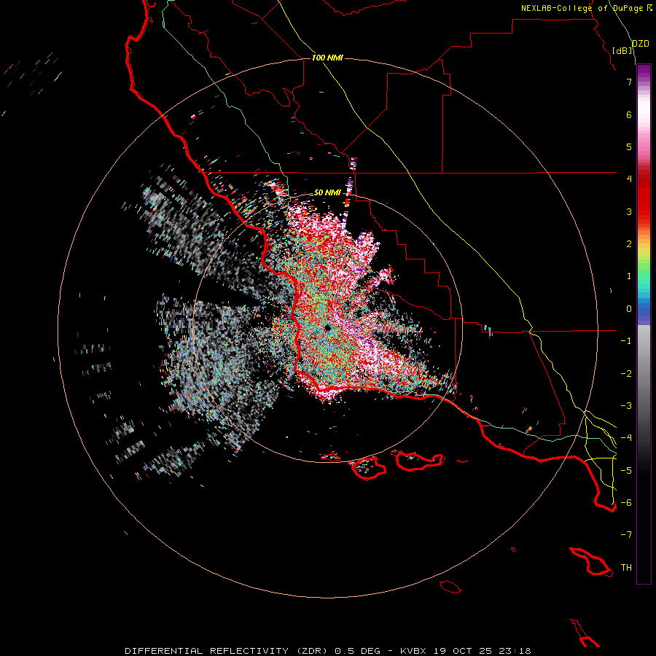Click the legend value '-4'
The width and height of the screenshot is (656, 656).
(x=626, y=438)
